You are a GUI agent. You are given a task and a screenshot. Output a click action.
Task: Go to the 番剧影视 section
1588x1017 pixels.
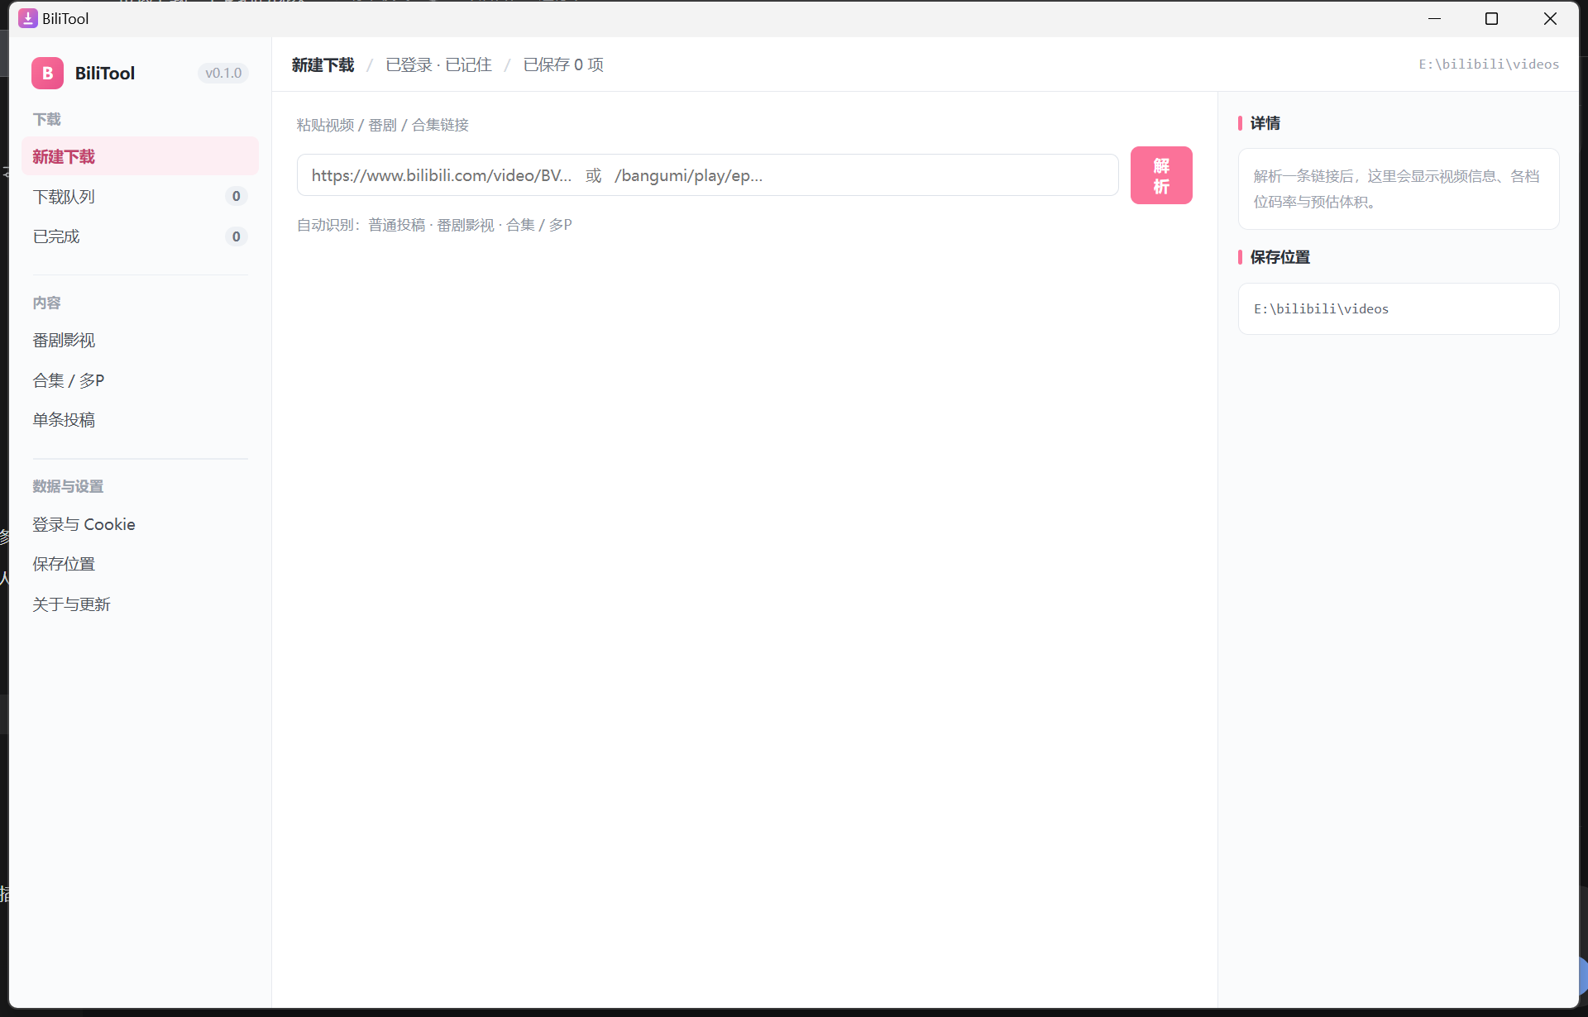[140, 341]
